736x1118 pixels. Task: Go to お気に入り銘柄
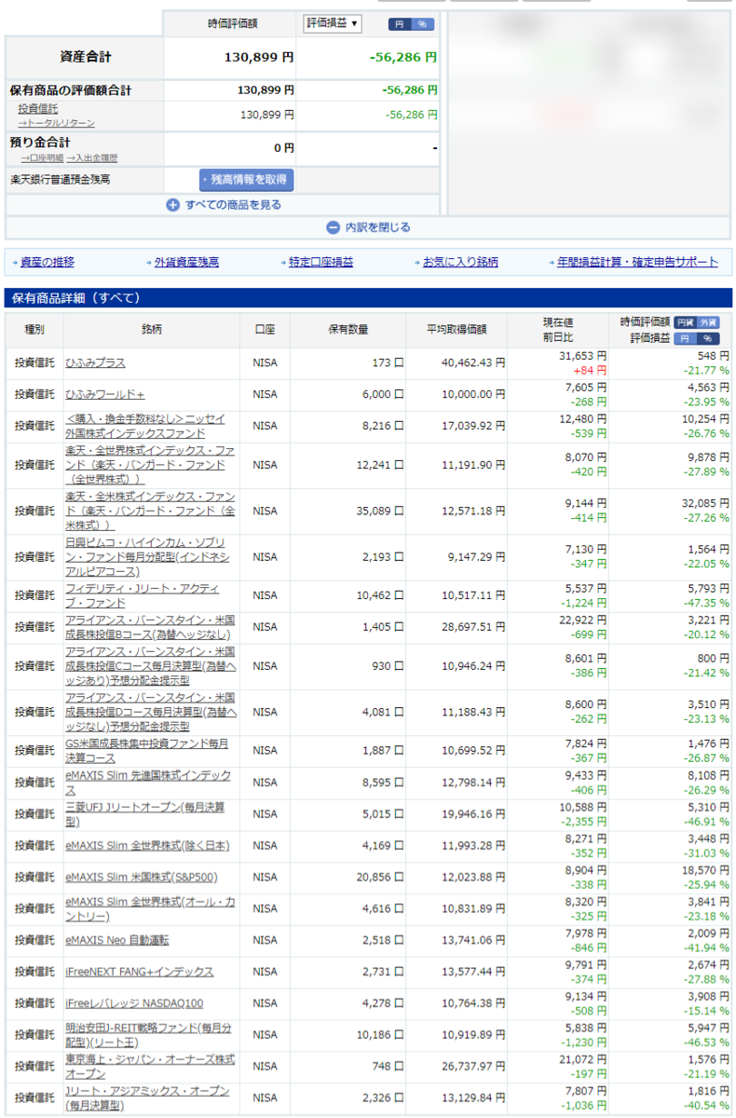click(x=460, y=263)
